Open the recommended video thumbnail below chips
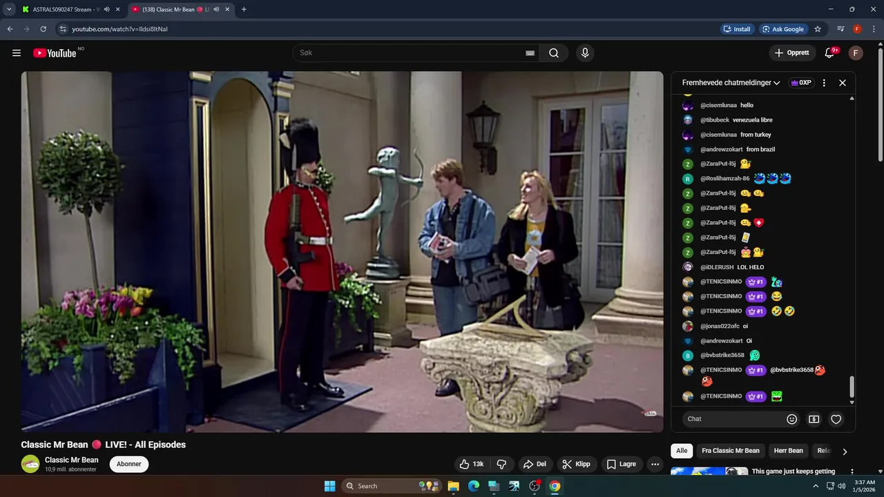Viewport: 884px width, 497px height. [x=709, y=471]
